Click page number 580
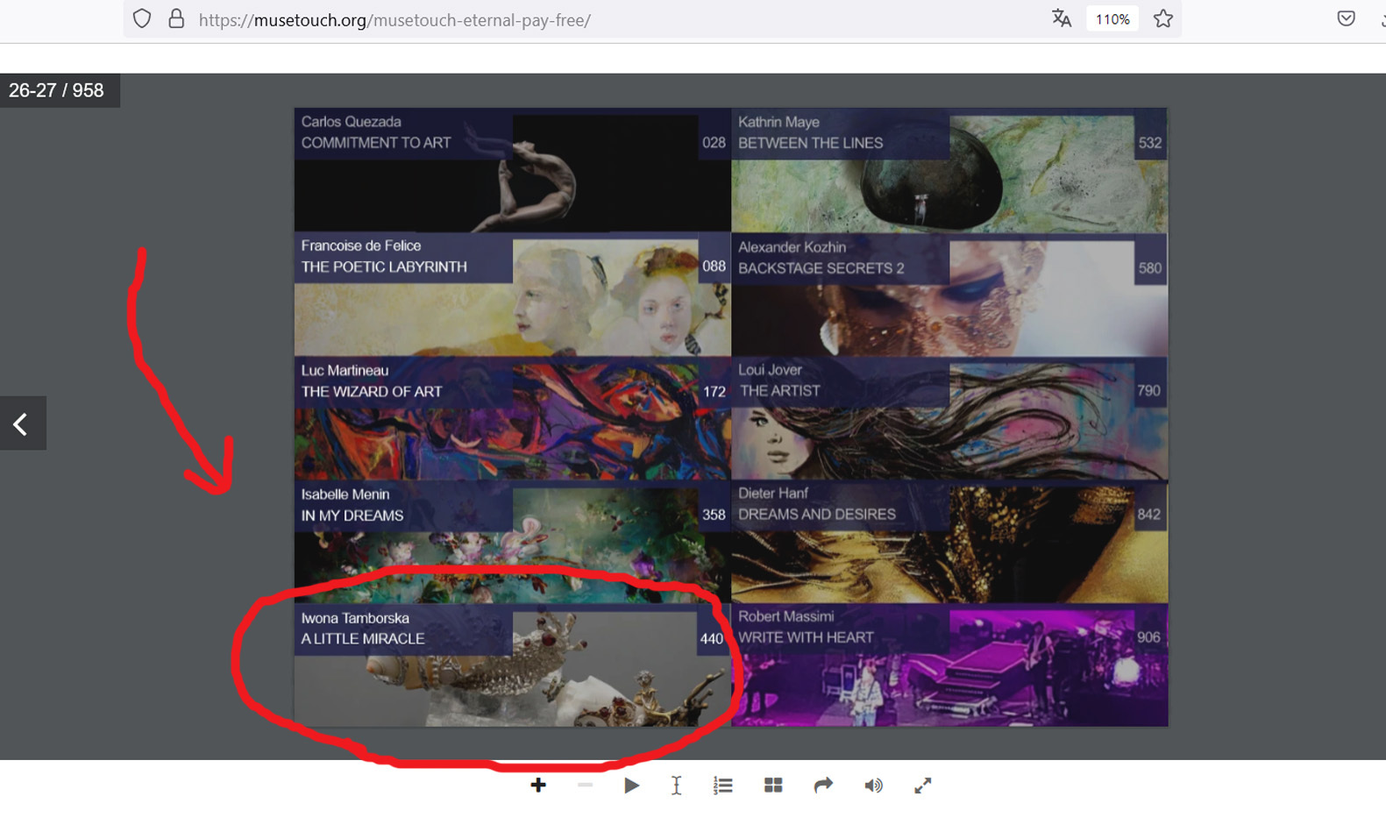 click(x=1149, y=268)
